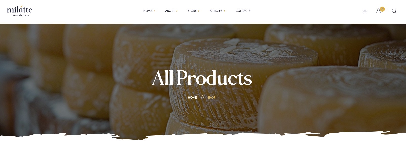Image resolution: width=406 pixels, height=141 pixels.
Task: Click the All Products heading
Action: pos(202,78)
